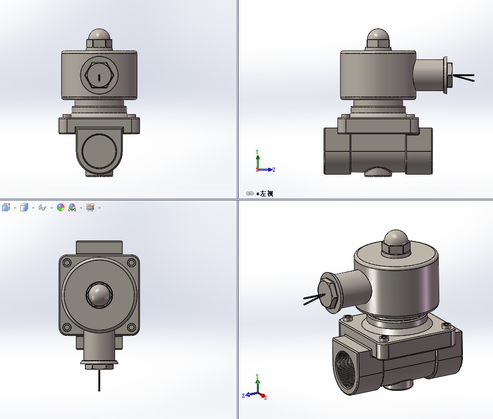Image resolution: width=493 pixels, height=419 pixels.
Task: Select the threaded inlet port in the isometric view
Action: tap(345, 371)
